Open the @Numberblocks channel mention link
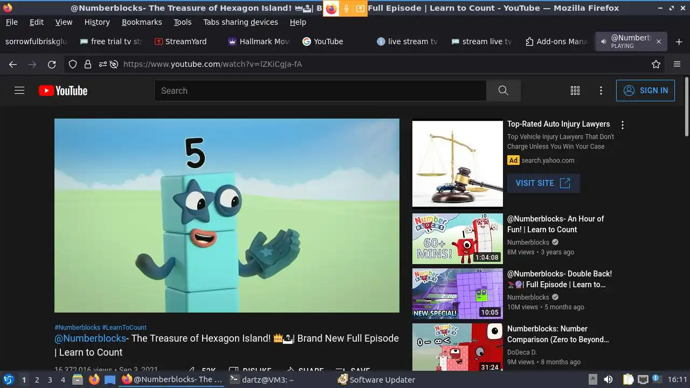 [90, 338]
